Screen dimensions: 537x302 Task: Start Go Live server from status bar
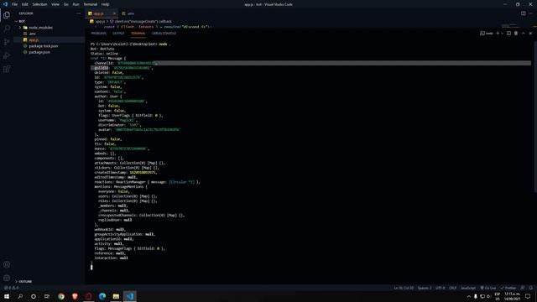tap(488, 288)
